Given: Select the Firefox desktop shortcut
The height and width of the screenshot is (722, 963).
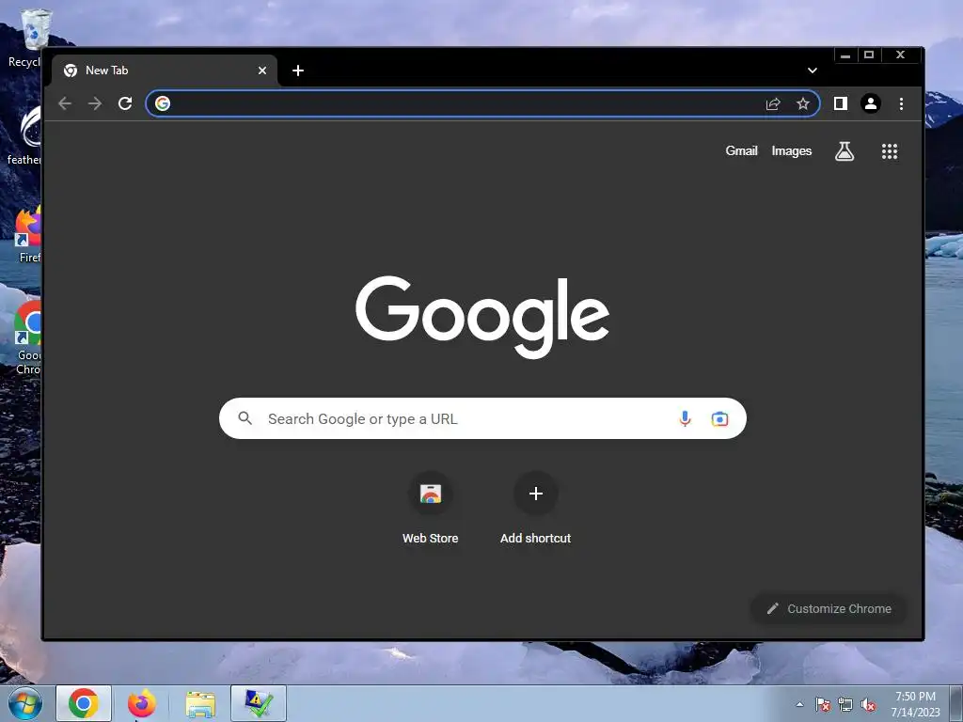Looking at the screenshot, I should click(28, 235).
